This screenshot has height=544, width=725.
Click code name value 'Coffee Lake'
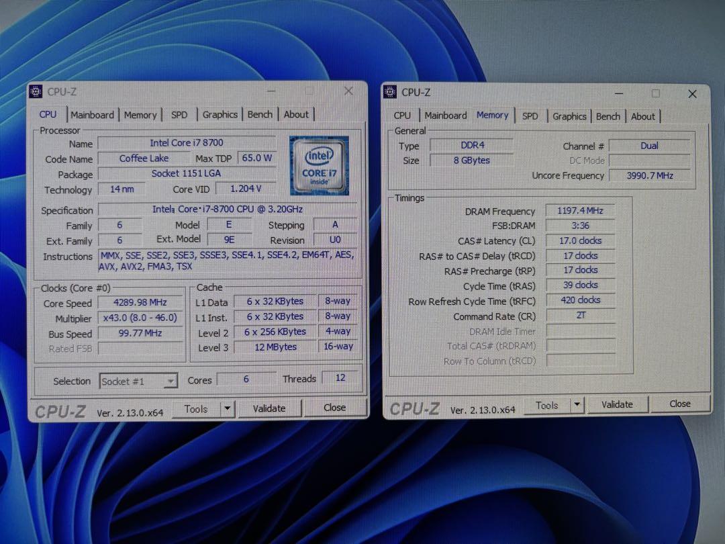tap(144, 158)
